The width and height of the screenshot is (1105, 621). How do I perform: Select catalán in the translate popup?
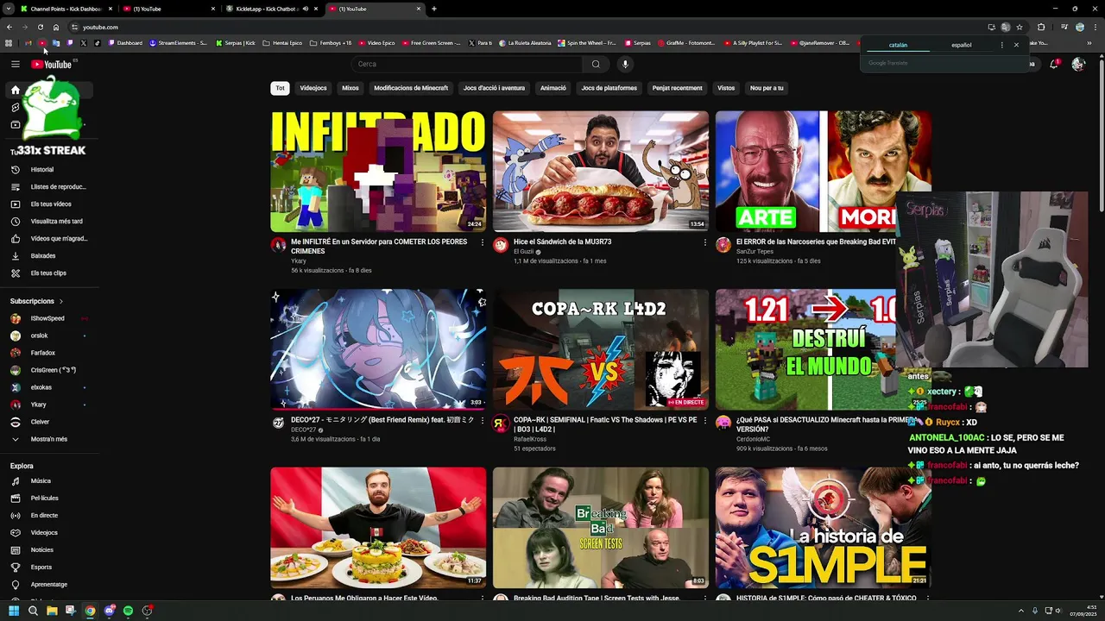coord(899,45)
